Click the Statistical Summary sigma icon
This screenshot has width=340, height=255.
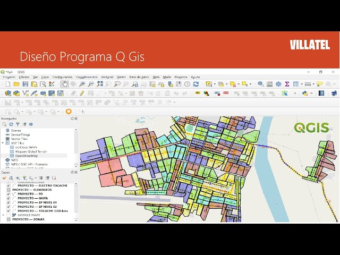pos(287,84)
